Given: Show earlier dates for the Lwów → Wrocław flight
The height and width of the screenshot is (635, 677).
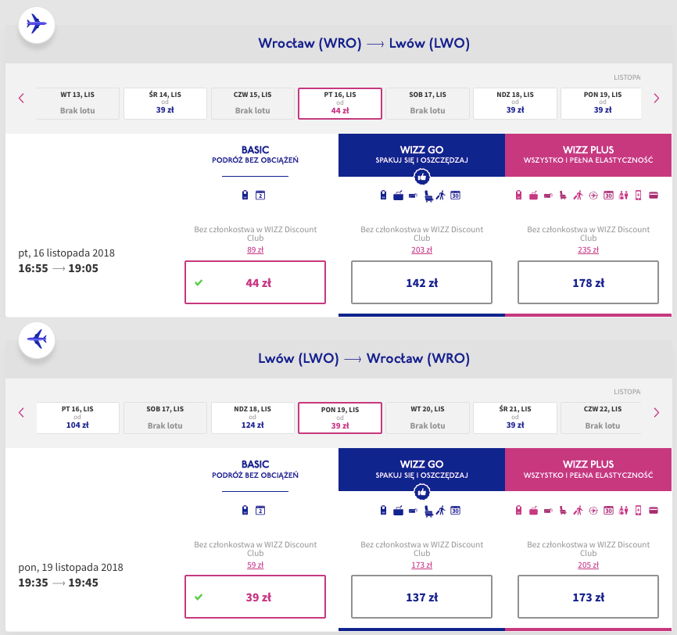Looking at the screenshot, I should pyautogui.click(x=21, y=413).
